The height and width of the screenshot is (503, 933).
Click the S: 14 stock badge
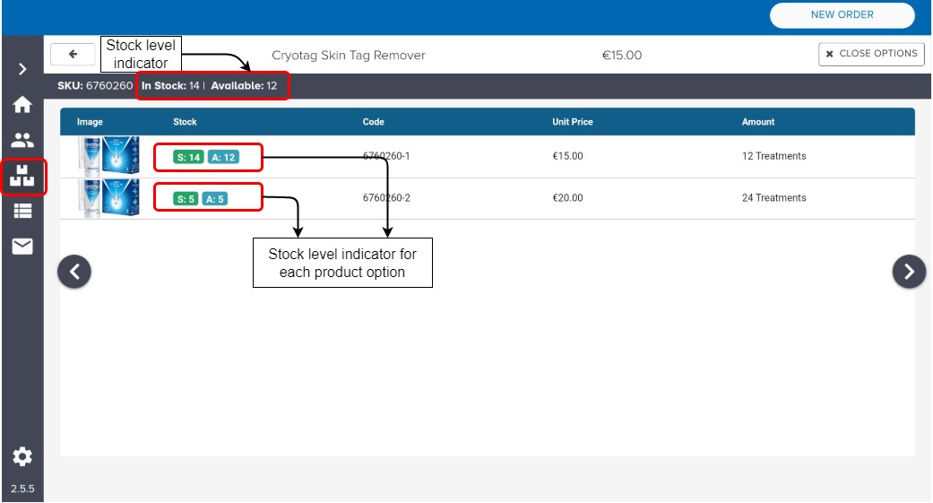[x=188, y=158]
